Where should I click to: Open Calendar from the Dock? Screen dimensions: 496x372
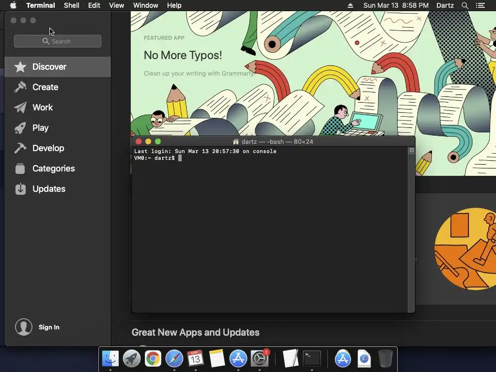195,358
